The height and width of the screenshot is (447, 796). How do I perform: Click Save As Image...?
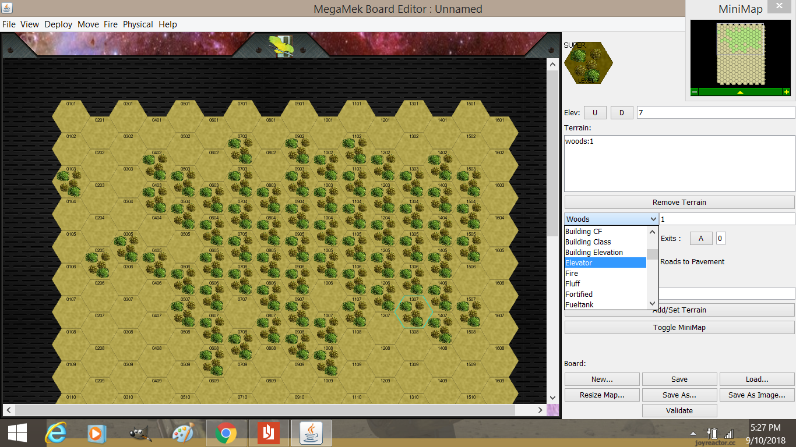756,395
